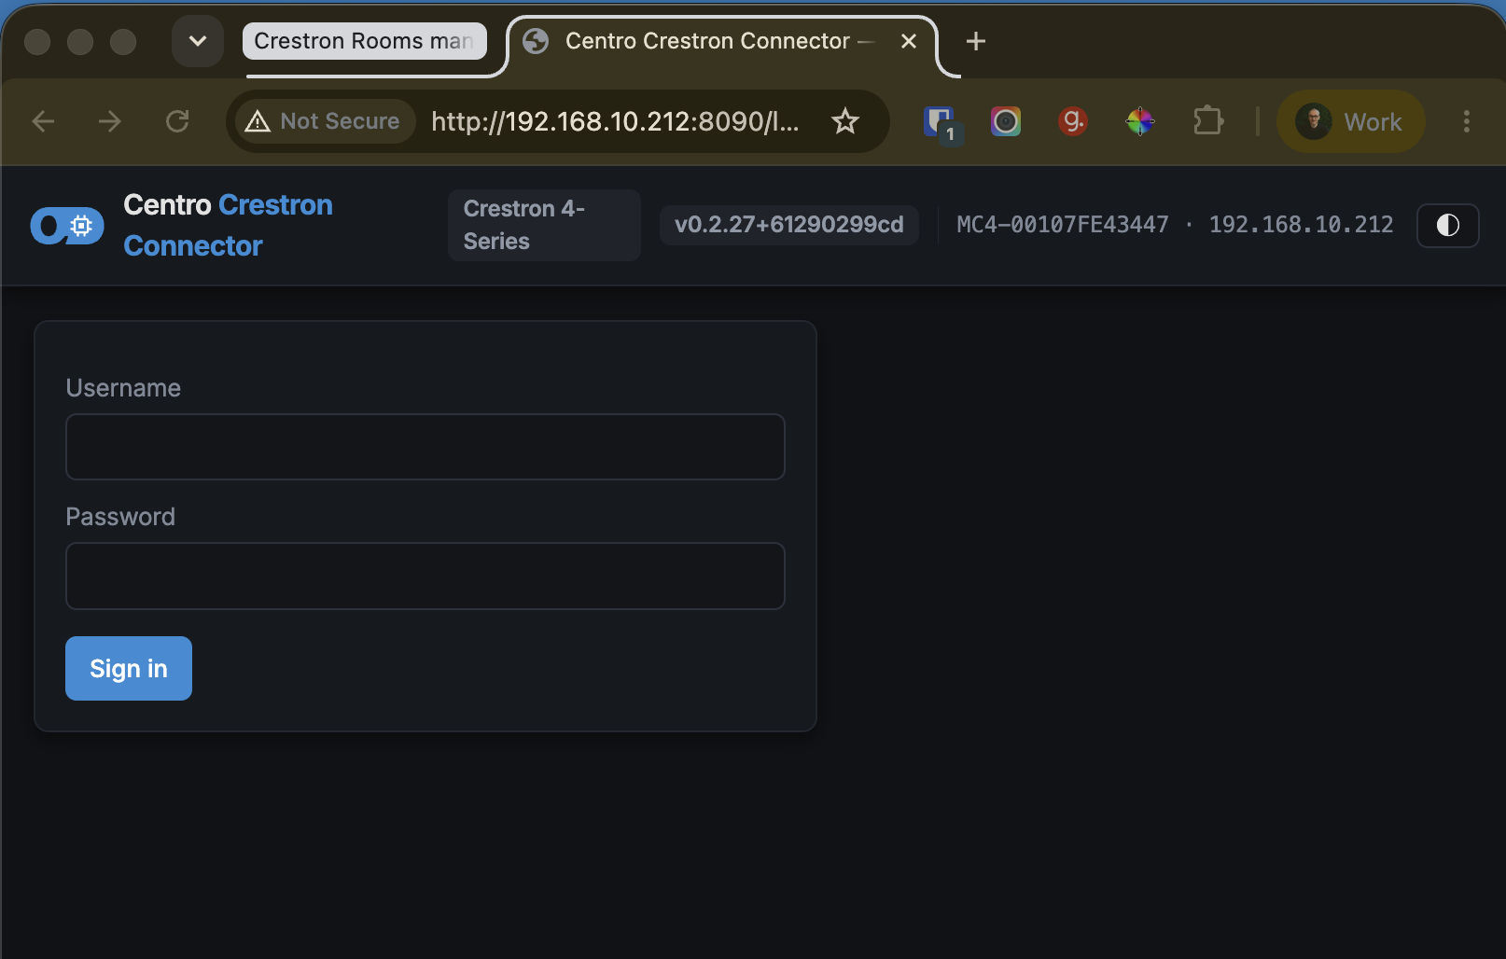Click the Username label
This screenshot has height=959, width=1506.
123,388
